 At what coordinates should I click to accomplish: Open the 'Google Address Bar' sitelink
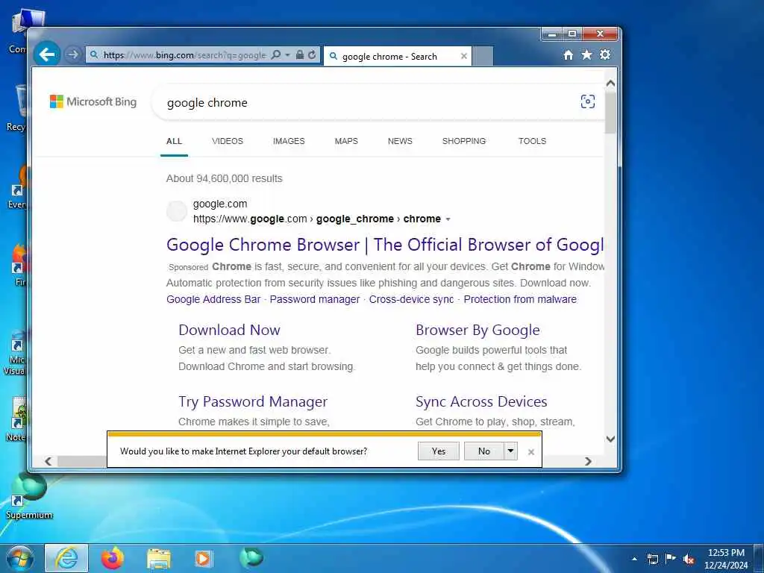coord(213,299)
